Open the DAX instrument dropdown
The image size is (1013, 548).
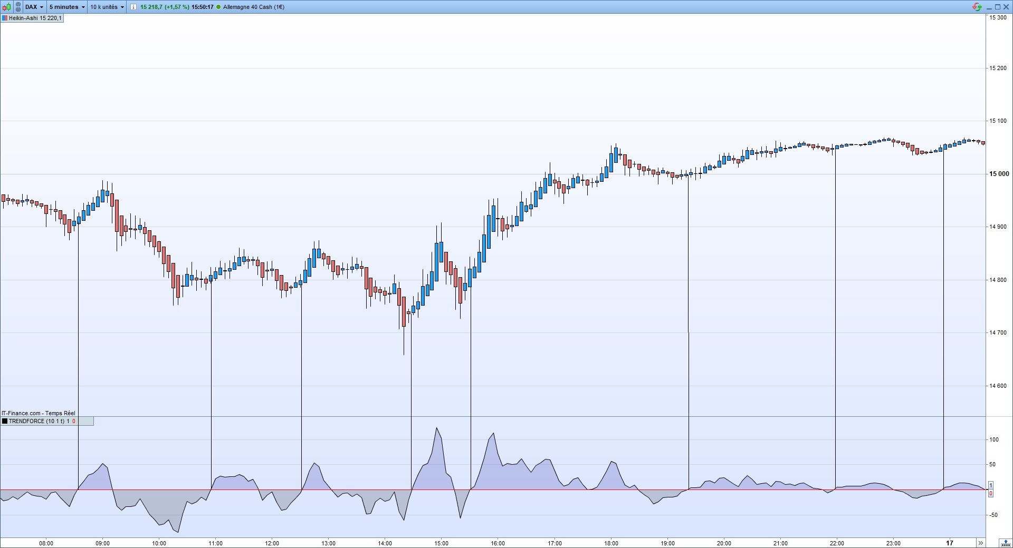(x=35, y=7)
